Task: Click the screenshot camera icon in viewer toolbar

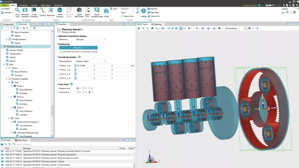Action: 169,28
